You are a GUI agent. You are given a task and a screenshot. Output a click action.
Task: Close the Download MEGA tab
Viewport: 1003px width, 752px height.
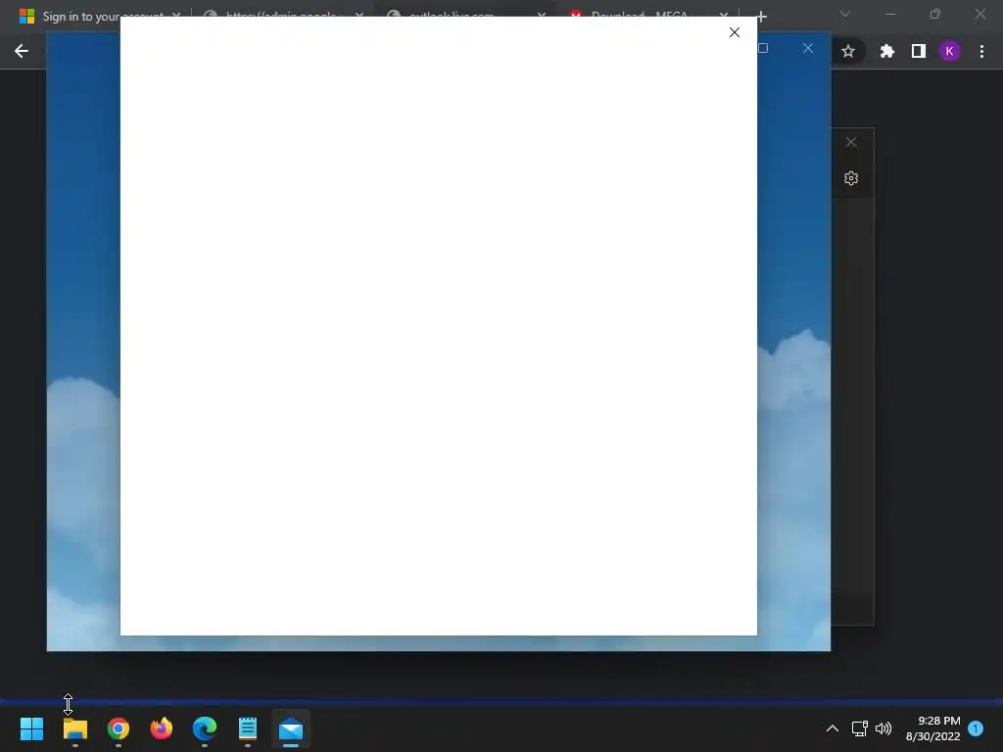[724, 16]
